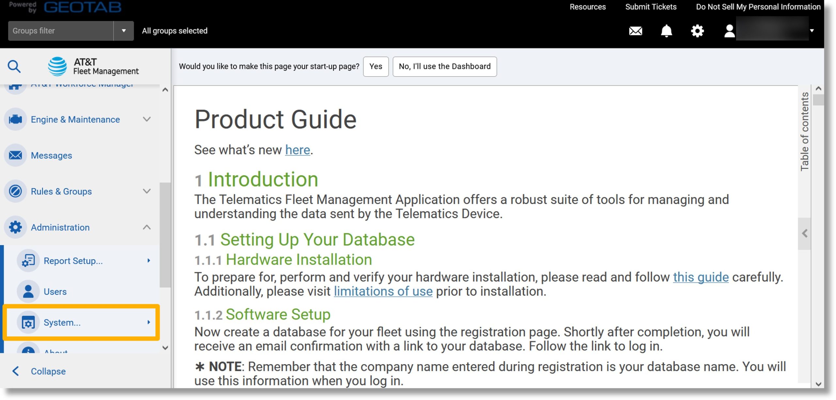Open the settings gear icon in header
Image resolution: width=836 pixels, height=400 pixels.
tap(697, 31)
